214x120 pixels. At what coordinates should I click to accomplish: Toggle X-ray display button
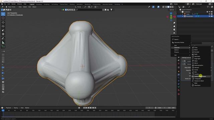[x=164, y=7]
